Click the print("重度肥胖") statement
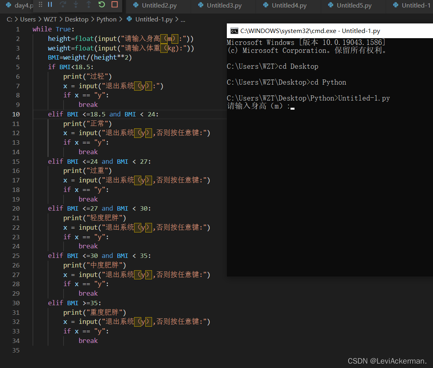The height and width of the screenshot is (368, 433). click(95, 312)
